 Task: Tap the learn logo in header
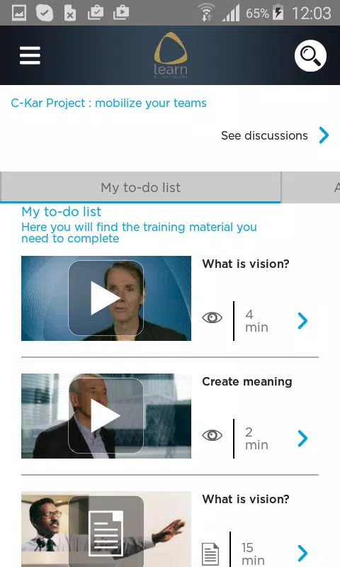(x=171, y=55)
